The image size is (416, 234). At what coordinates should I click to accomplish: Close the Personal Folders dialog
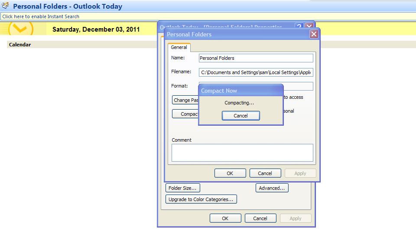tap(314, 34)
